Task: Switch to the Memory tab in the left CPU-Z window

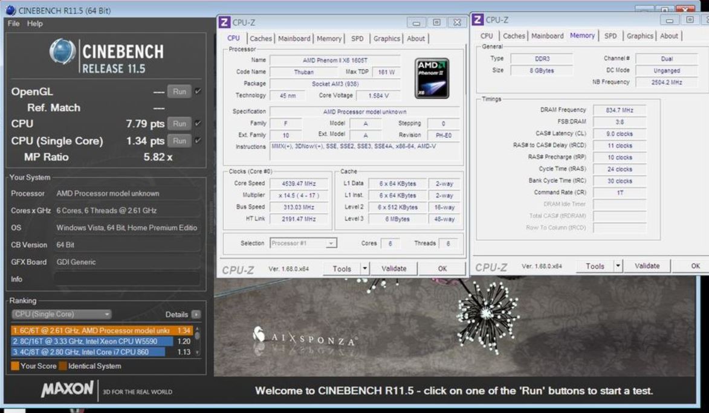Action: [x=329, y=39]
